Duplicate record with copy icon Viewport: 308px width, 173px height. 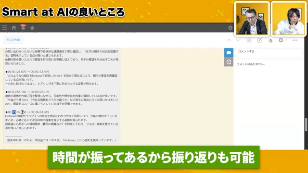(270, 40)
